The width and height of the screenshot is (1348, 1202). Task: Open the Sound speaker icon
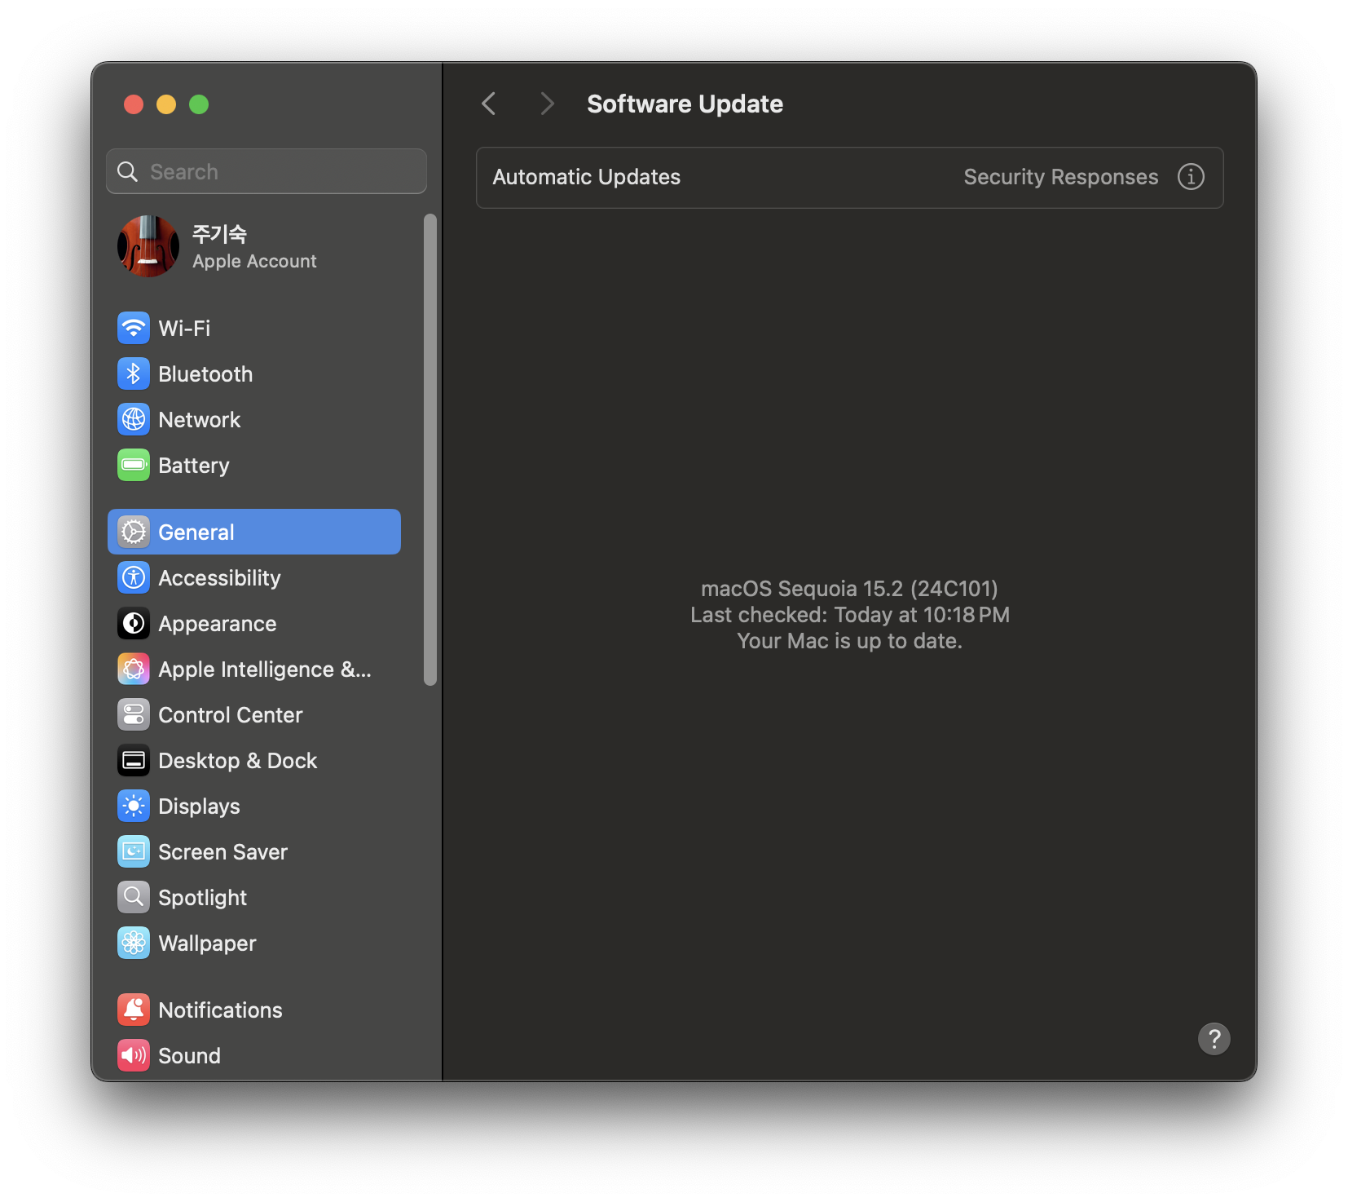click(134, 1055)
